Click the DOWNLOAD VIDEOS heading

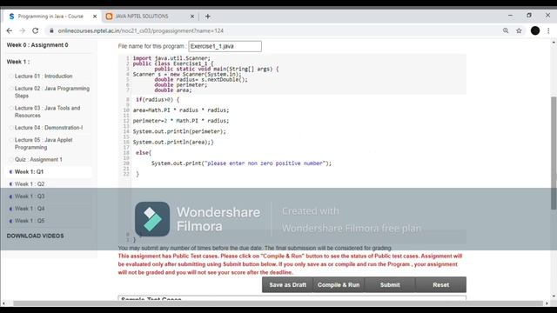[35, 236]
